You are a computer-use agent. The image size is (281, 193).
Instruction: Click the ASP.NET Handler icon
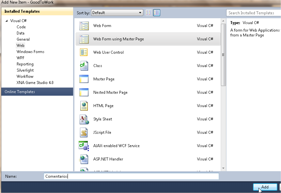coord(84,159)
